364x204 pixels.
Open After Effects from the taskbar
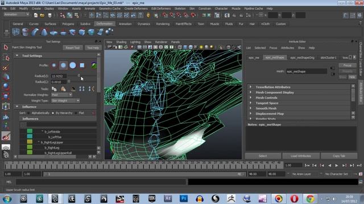click(168, 199)
